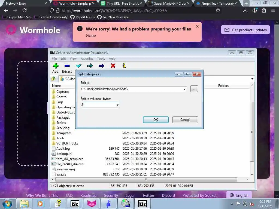Open a new browser tab
This screenshot has height=209, width=279.
click(x=246, y=3)
